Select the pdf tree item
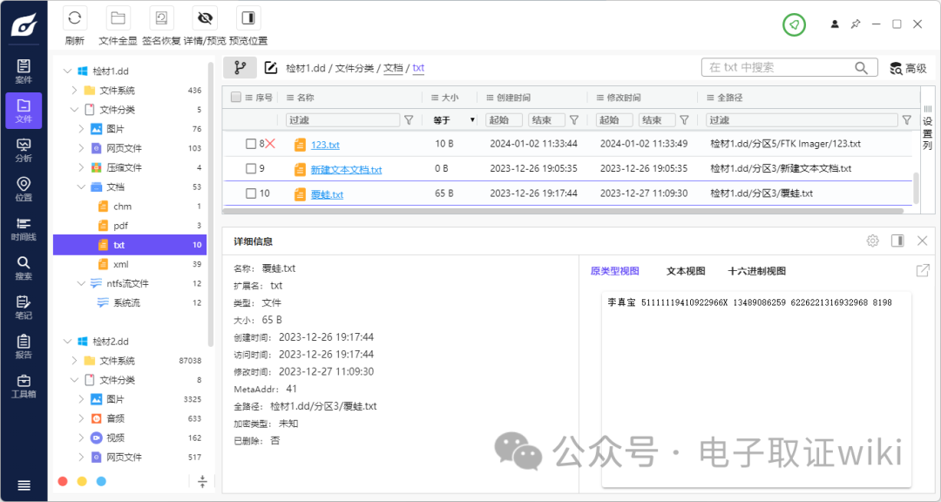 [130, 226]
